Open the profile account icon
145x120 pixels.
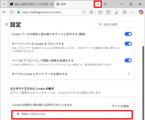[125, 12]
